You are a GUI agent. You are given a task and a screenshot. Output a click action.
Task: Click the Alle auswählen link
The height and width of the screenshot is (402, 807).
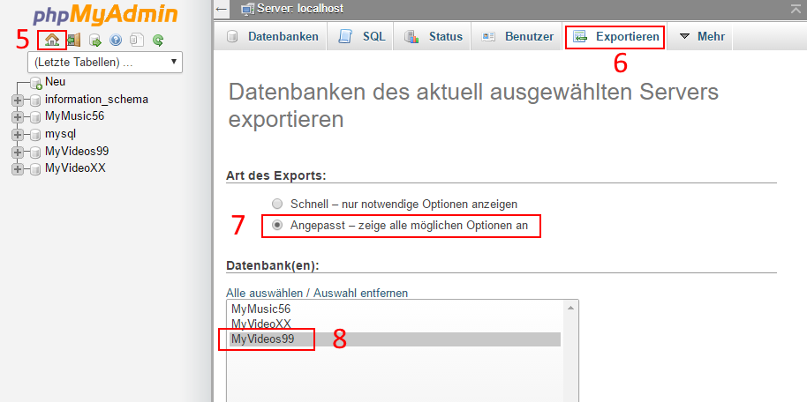tap(264, 293)
